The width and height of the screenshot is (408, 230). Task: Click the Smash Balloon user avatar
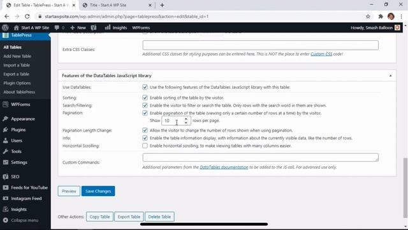point(397,27)
